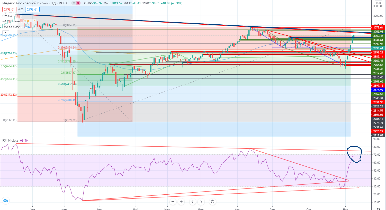
Task: Click the red sell price 2998.61 button
Action: tap(9, 9)
